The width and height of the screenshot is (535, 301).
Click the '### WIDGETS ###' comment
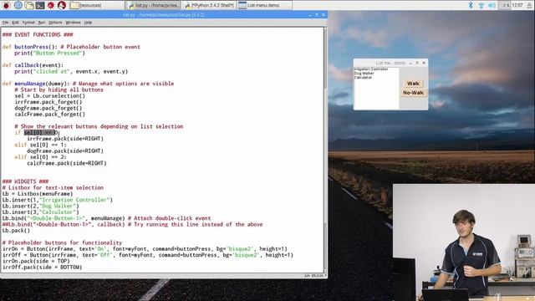(25, 181)
